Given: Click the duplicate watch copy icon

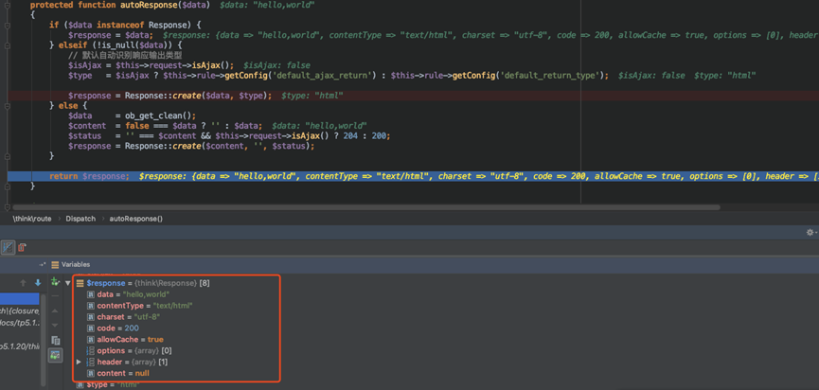Looking at the screenshot, I should [55, 341].
